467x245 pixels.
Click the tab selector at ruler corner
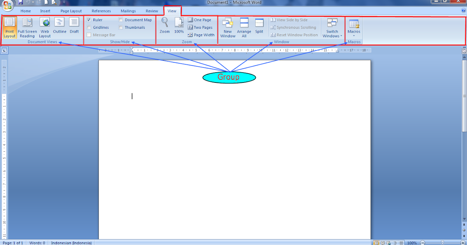[x=4, y=50]
